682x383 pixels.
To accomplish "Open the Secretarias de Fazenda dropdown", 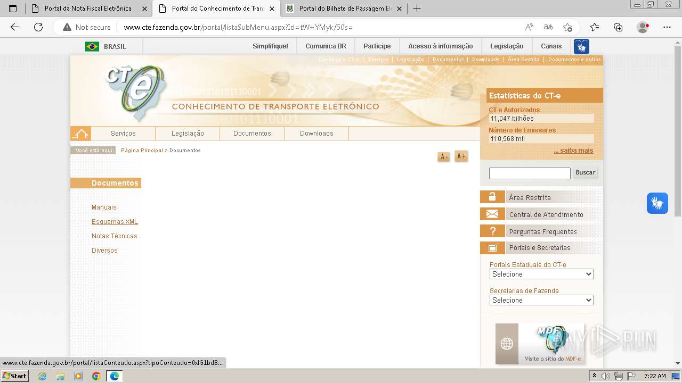I will [x=541, y=300].
